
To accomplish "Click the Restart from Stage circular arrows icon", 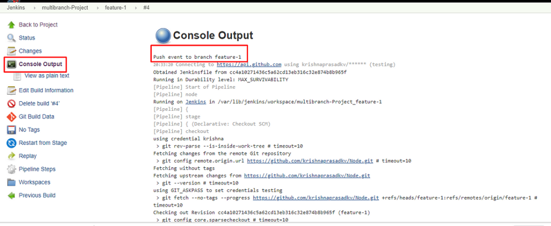I will pyautogui.click(x=12, y=143).
